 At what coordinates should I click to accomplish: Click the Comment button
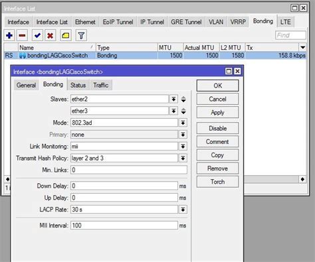pos(218,142)
